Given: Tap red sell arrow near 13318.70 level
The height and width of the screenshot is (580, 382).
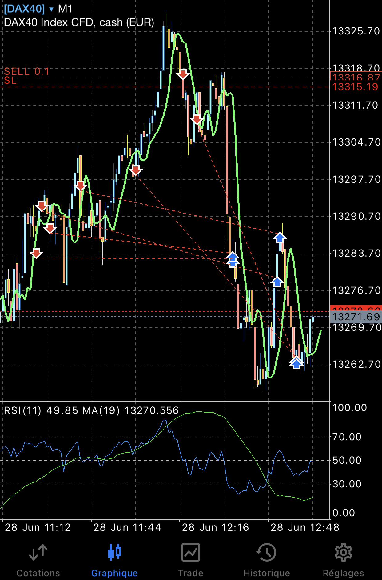Looking at the screenshot, I should pos(183,74).
